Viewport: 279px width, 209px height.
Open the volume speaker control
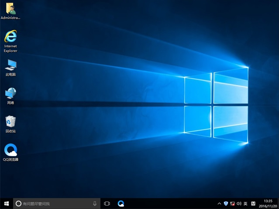coord(239,203)
